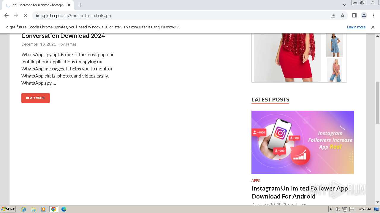This screenshot has width=380, height=213.
Task: Bookmark this page with the star
Action: (343, 16)
